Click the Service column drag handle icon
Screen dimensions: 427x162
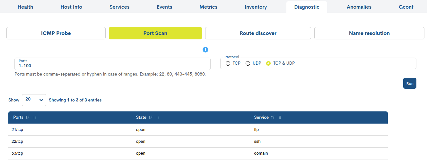pyautogui.click(x=280, y=117)
